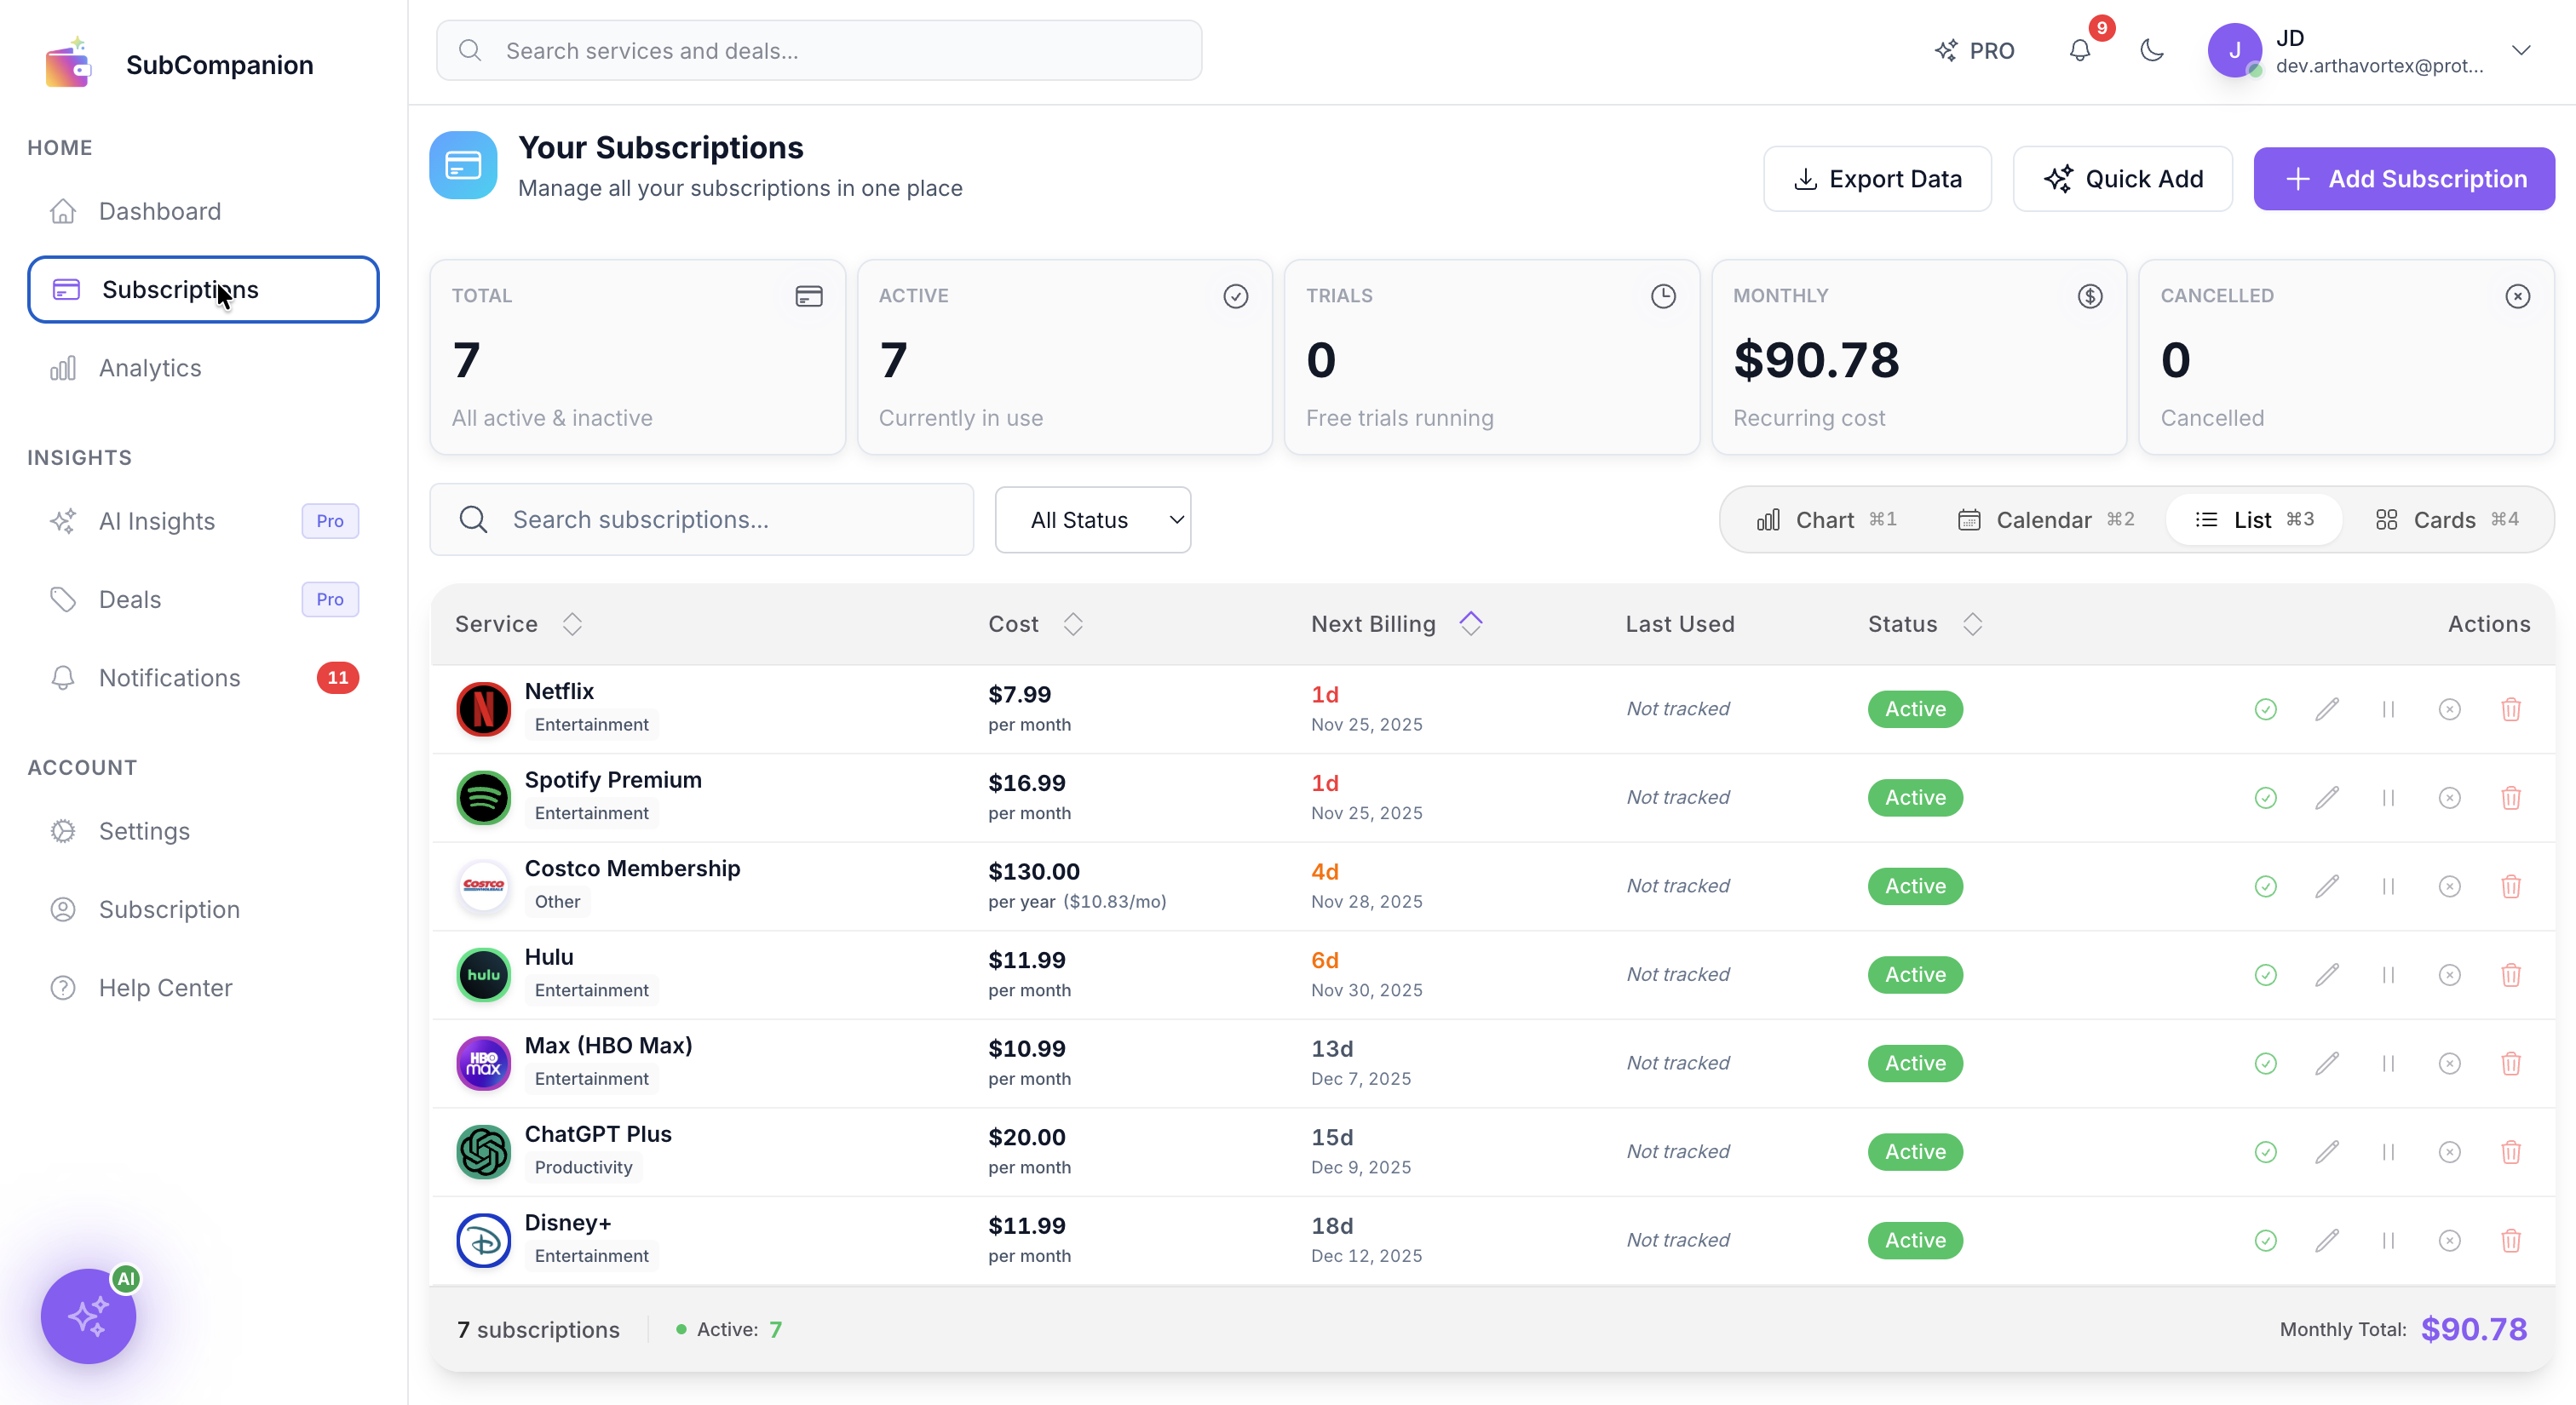Open Help Center in the sidebar

(203, 987)
